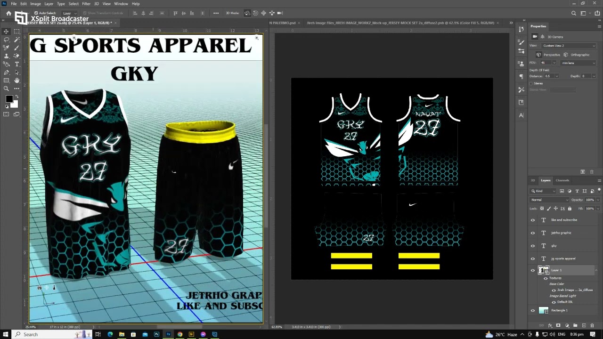603x339 pixels.
Task: Click the Search icon in top bar
Action: click(573, 13)
